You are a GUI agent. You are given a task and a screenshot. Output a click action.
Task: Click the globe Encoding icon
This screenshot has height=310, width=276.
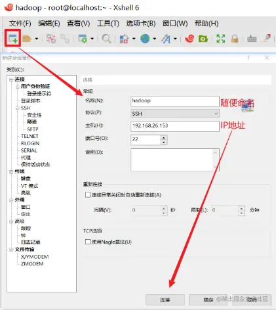coord(145,39)
